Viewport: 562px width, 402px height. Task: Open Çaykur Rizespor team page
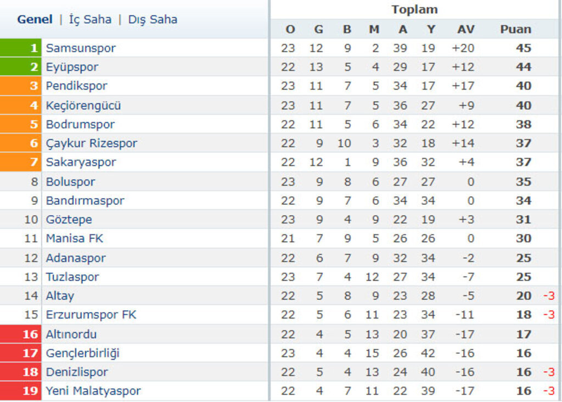click(91, 143)
